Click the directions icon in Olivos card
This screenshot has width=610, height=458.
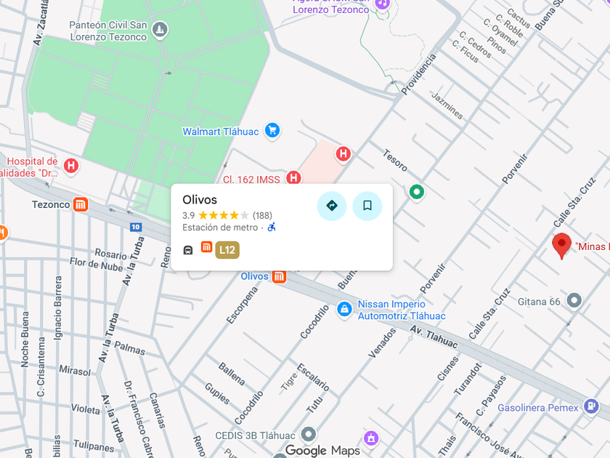(x=332, y=206)
